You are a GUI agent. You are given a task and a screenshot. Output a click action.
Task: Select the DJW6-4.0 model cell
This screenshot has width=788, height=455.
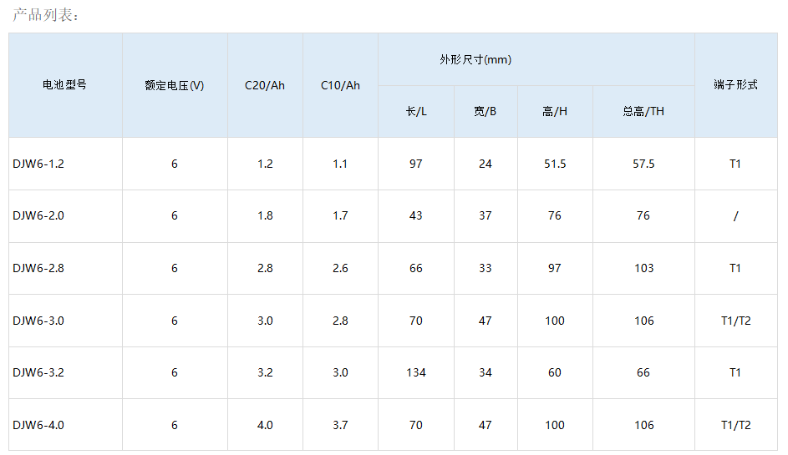(65, 425)
